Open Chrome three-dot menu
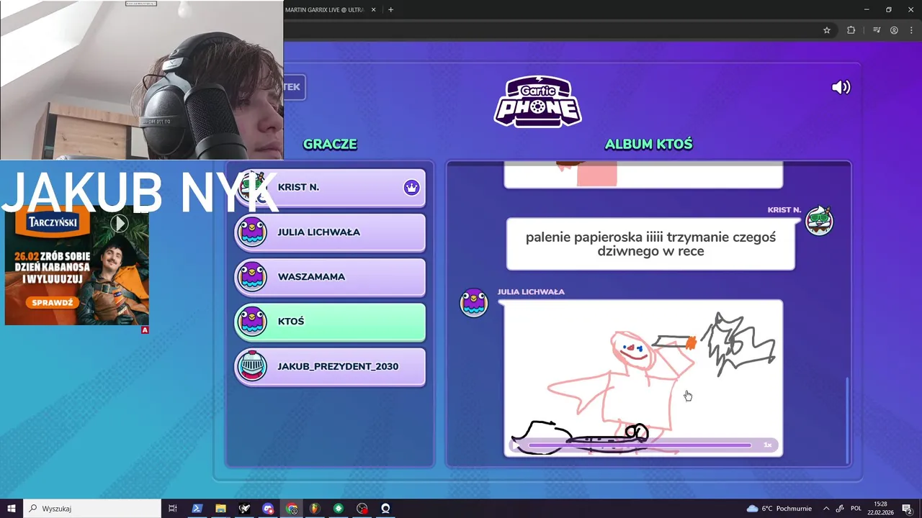 click(910, 30)
